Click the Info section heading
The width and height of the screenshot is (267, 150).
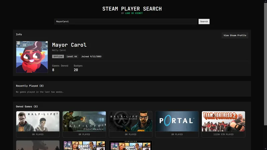[19, 35]
